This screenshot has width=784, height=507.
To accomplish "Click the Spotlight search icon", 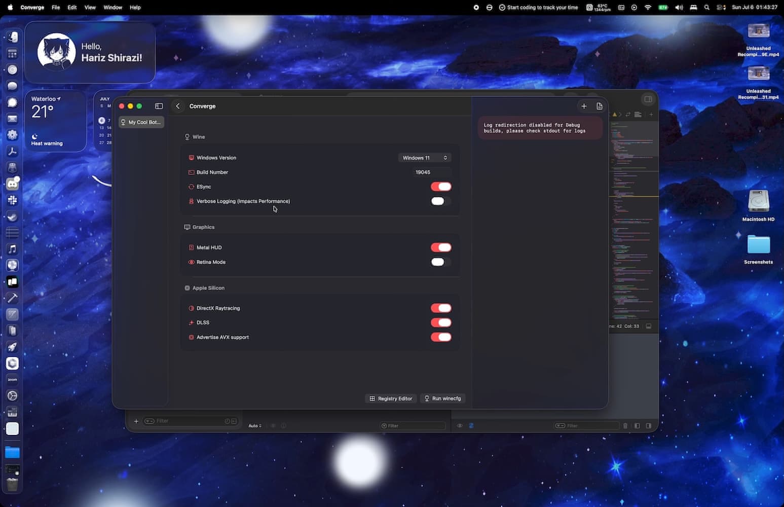I will coord(706,8).
